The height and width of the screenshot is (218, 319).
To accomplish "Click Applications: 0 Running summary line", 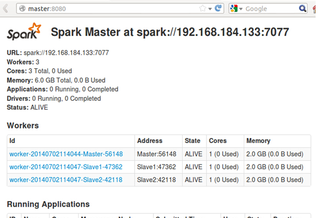I will (63, 89).
